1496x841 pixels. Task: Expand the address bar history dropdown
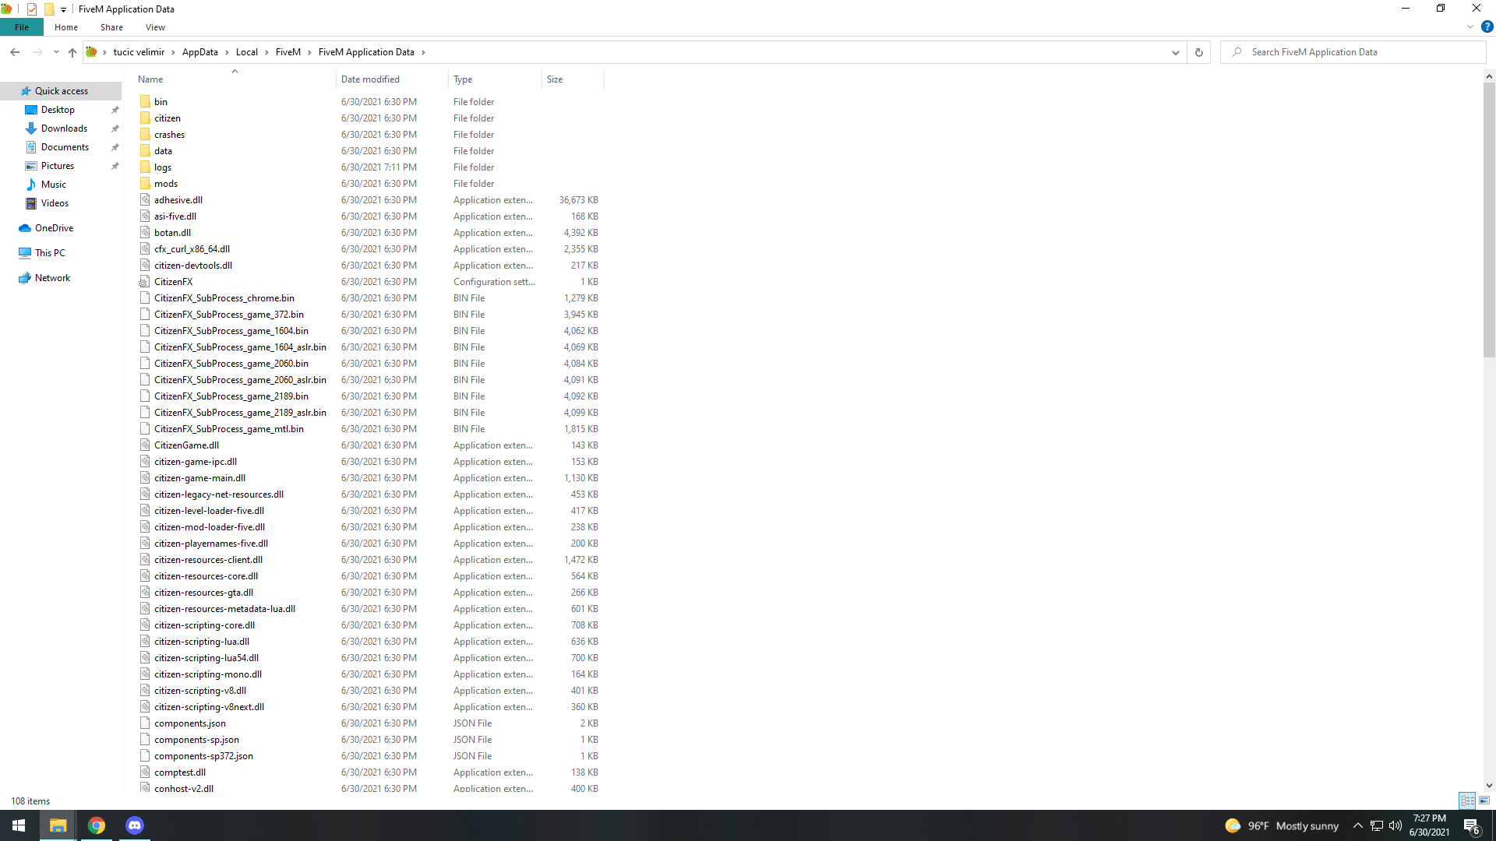pyautogui.click(x=1175, y=52)
